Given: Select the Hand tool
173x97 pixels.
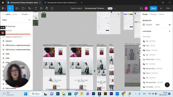Looking at the screenshot, I should (47, 8).
